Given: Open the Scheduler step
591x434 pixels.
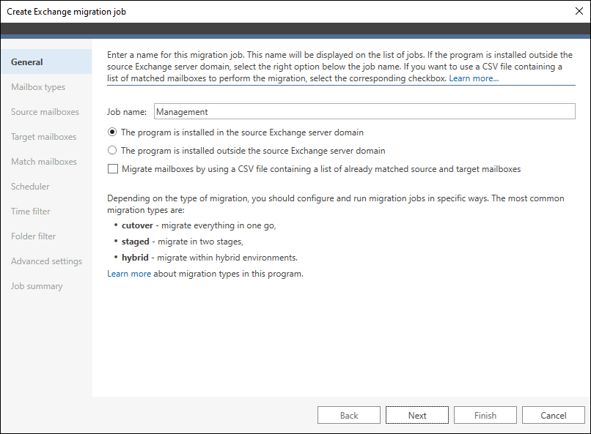Looking at the screenshot, I should pos(30,186).
